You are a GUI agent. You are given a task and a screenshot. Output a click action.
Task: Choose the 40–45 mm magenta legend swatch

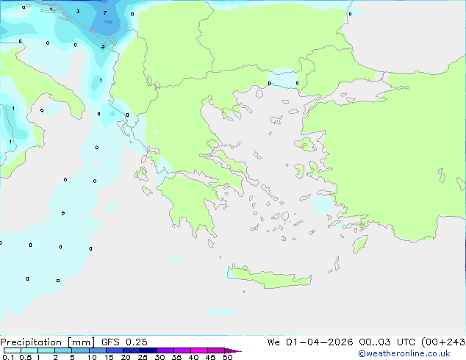point(199,350)
